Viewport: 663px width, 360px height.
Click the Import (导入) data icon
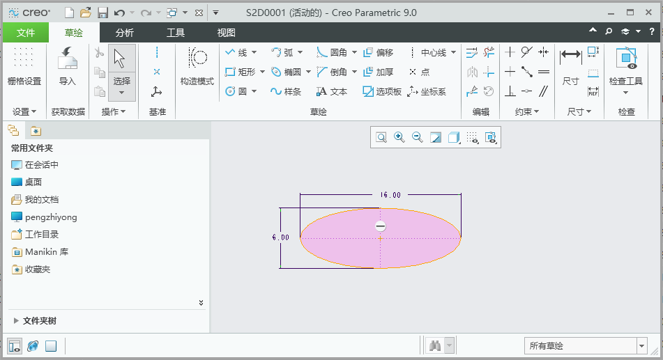pos(67,66)
